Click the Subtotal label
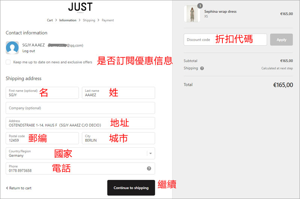Screen dimensions: 300x199 click(190, 61)
